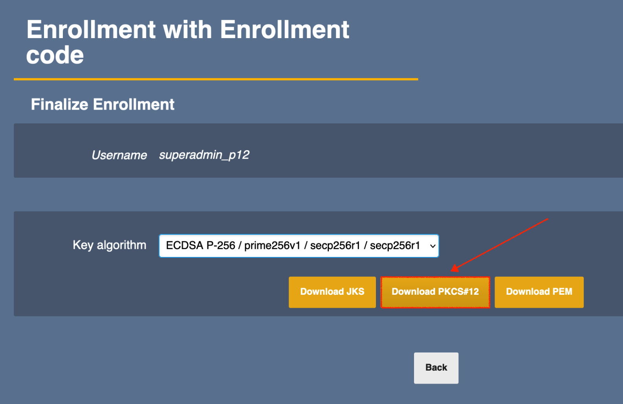Viewport: 623px width, 404px height.
Task: Click the superadmin_p12 username value
Action: pos(204,155)
